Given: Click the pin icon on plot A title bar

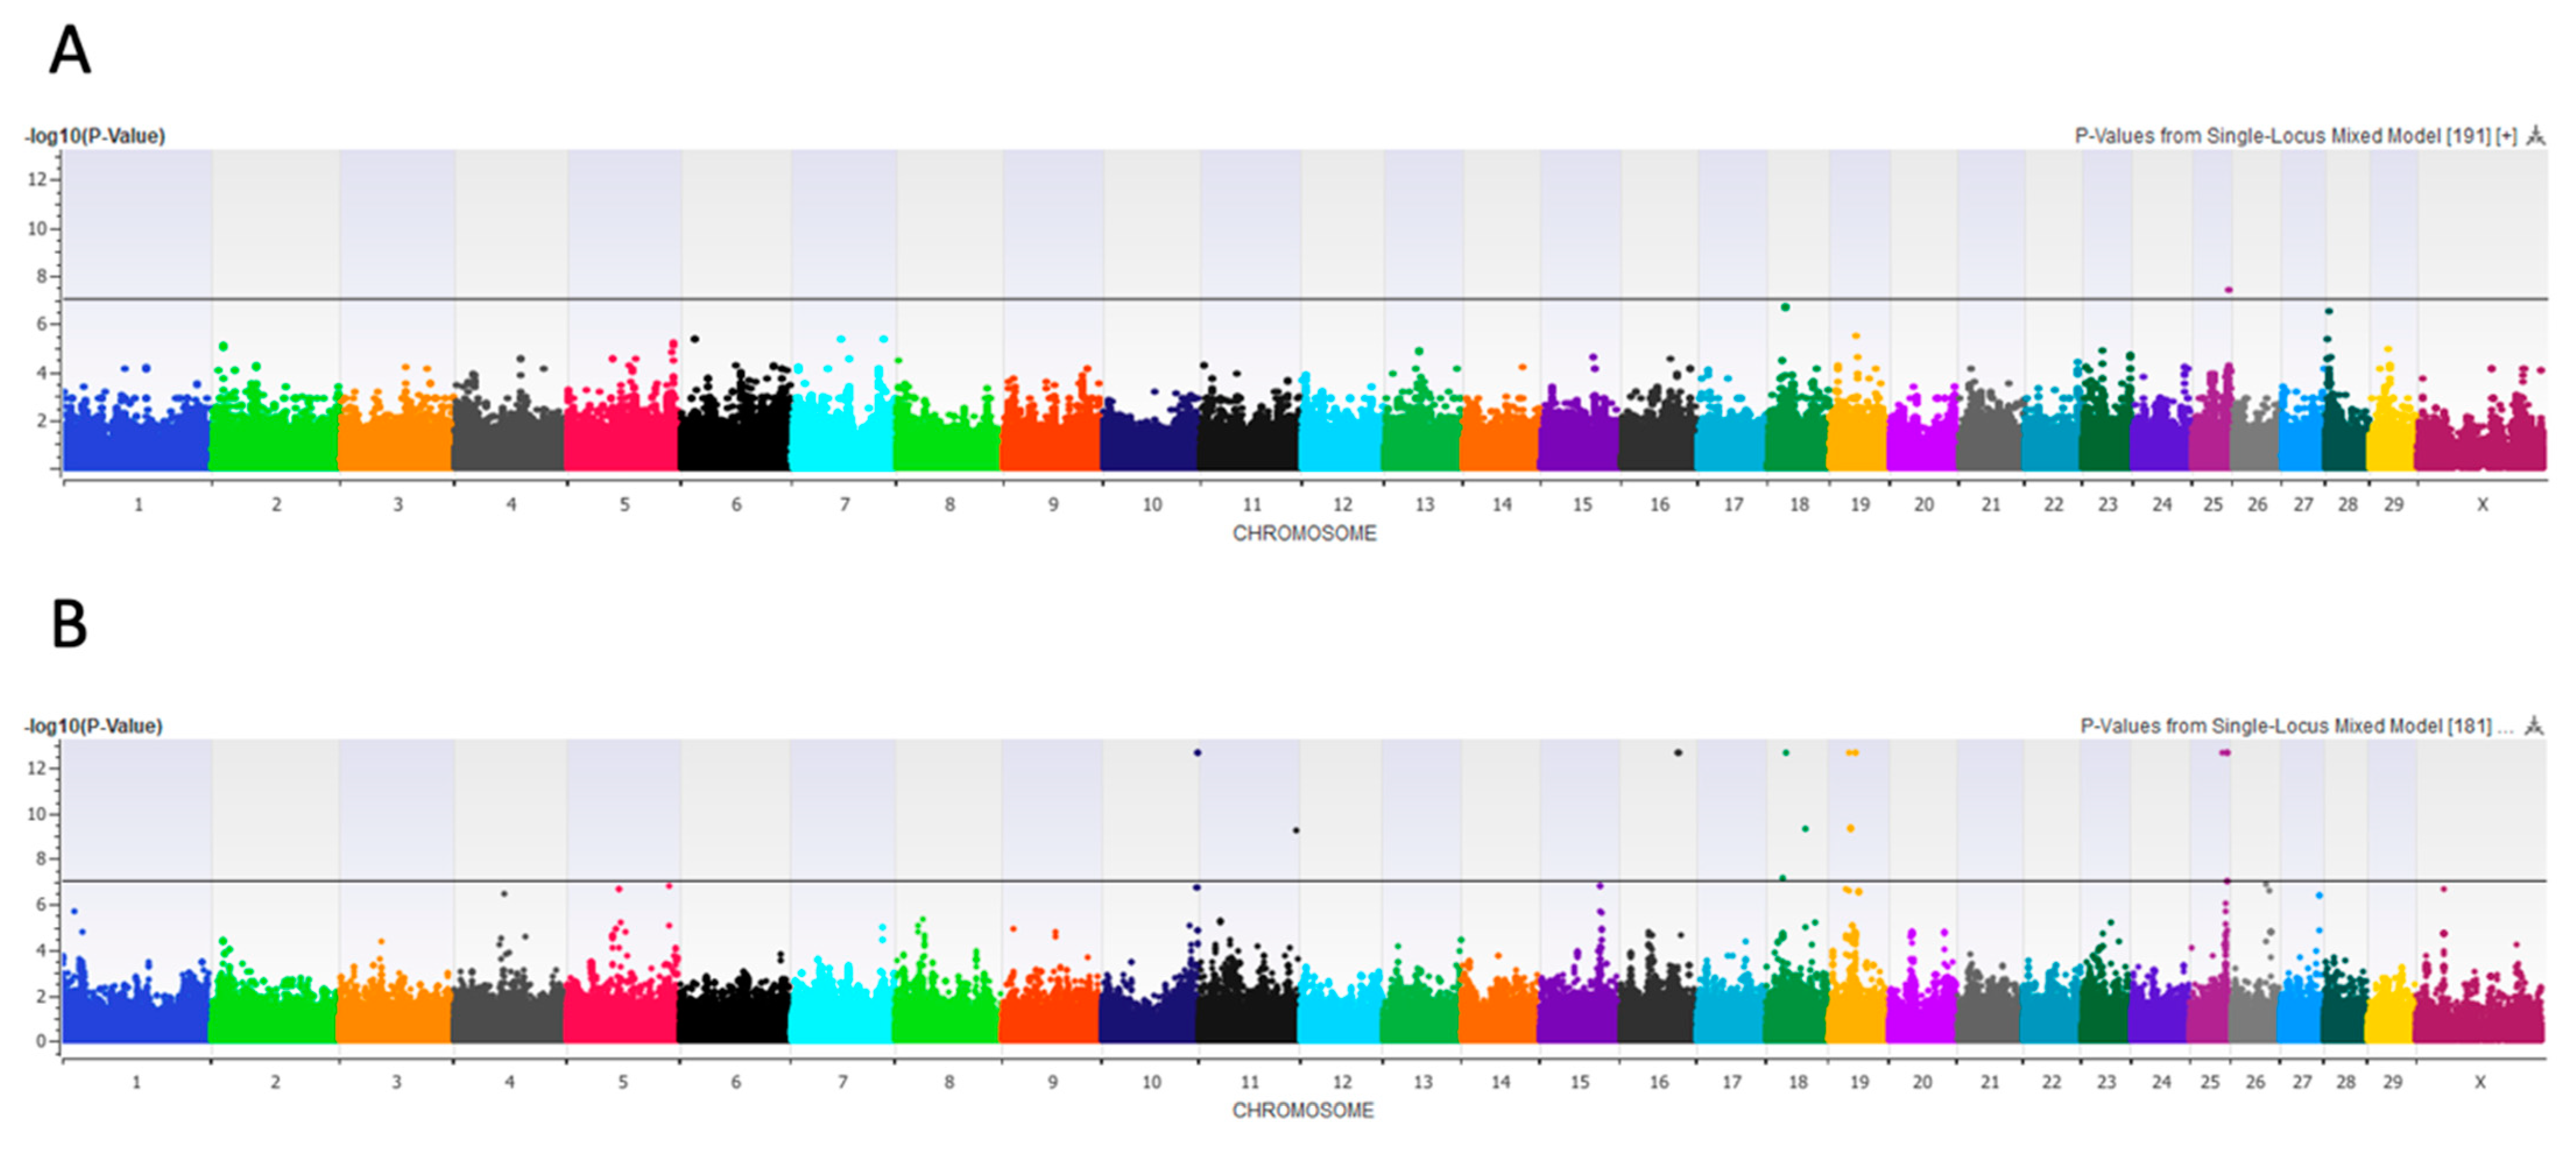Looking at the screenshot, I should 2535,135.
